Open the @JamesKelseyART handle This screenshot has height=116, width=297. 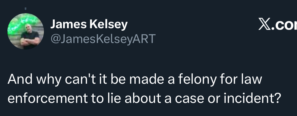click(x=103, y=39)
